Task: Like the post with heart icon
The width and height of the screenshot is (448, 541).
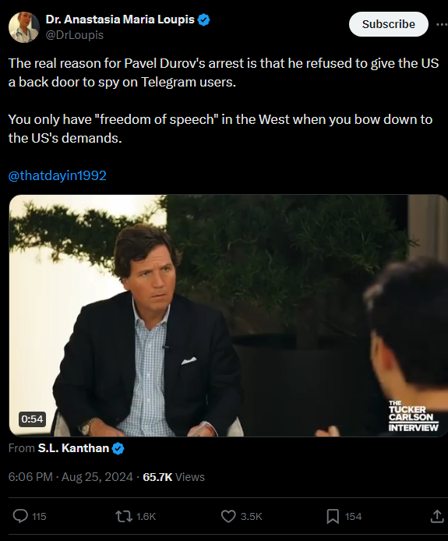Action: click(x=228, y=517)
